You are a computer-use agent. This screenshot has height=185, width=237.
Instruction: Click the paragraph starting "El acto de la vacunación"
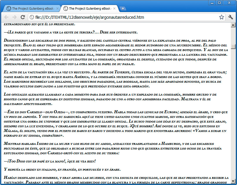tap(115, 79)
